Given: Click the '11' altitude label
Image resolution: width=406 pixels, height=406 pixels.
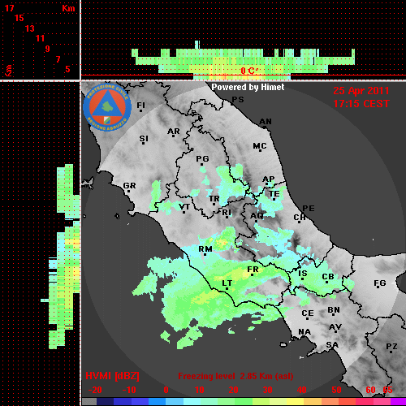Looking at the screenshot, I should (40, 38).
